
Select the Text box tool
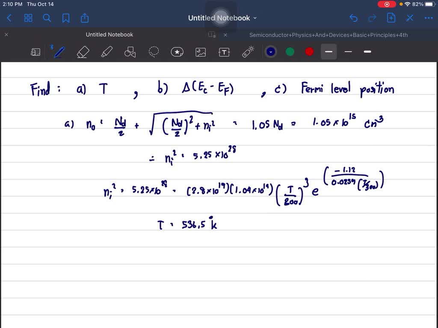224,52
